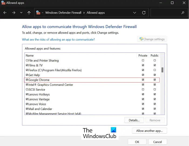Confirm with the OK button

[137, 142]
